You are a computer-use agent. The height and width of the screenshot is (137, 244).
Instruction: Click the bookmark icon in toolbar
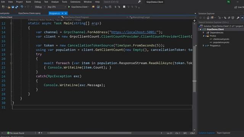124,7
